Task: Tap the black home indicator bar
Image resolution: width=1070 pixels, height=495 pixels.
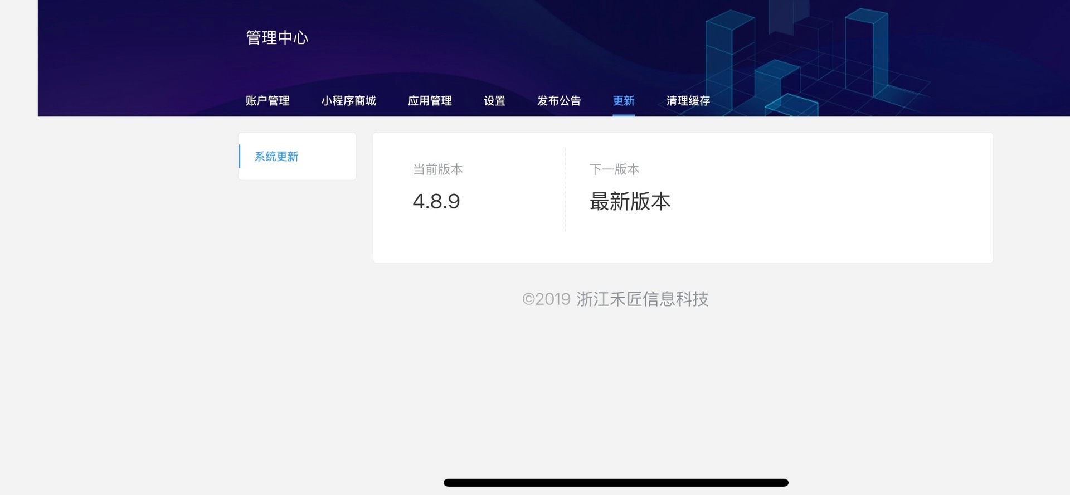Action: (616, 483)
